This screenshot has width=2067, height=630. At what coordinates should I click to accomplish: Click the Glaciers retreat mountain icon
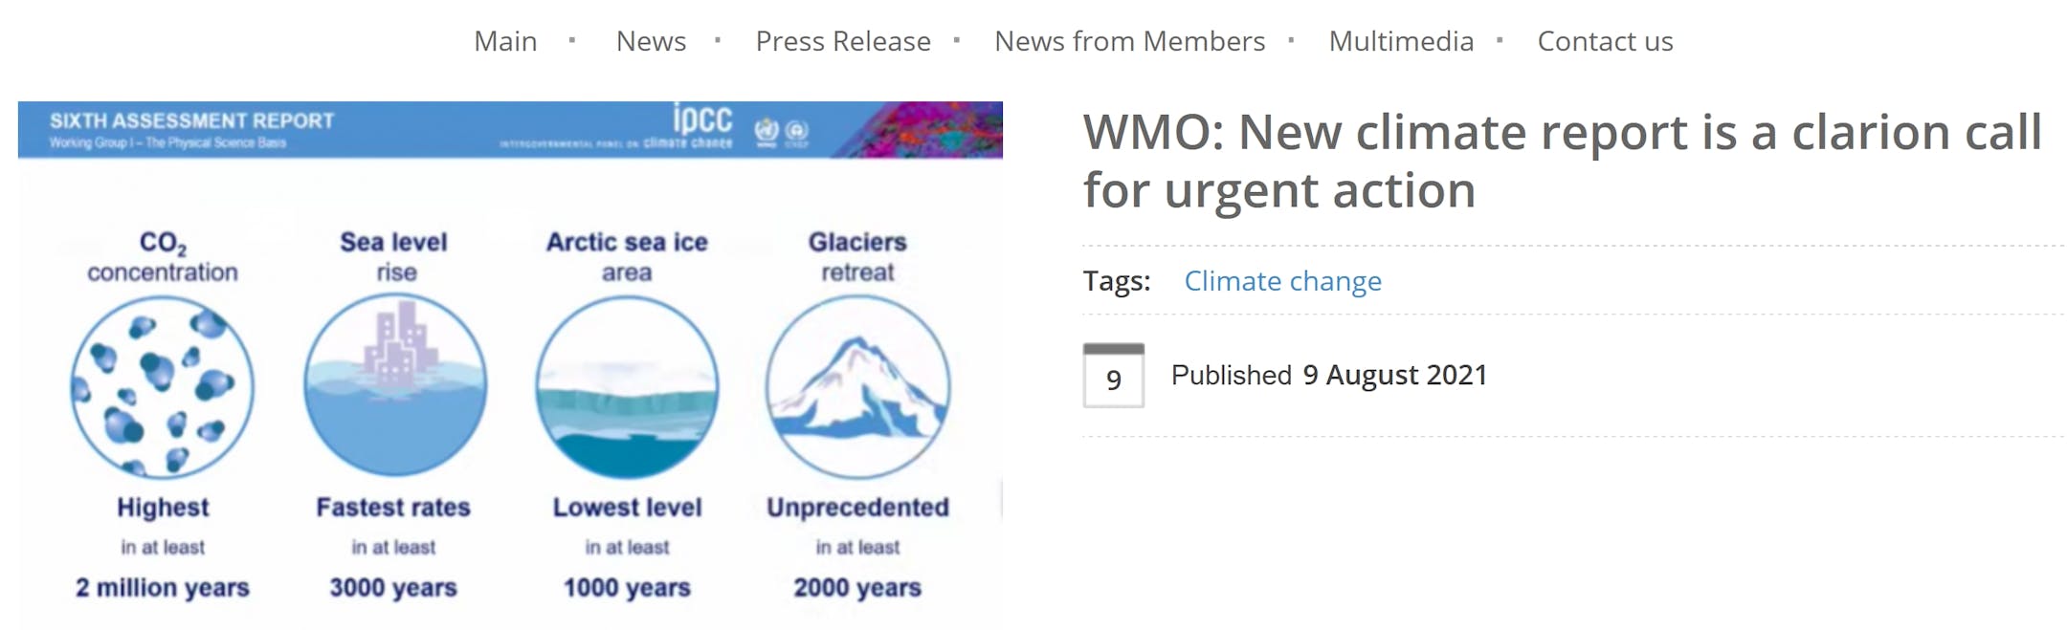(x=857, y=386)
